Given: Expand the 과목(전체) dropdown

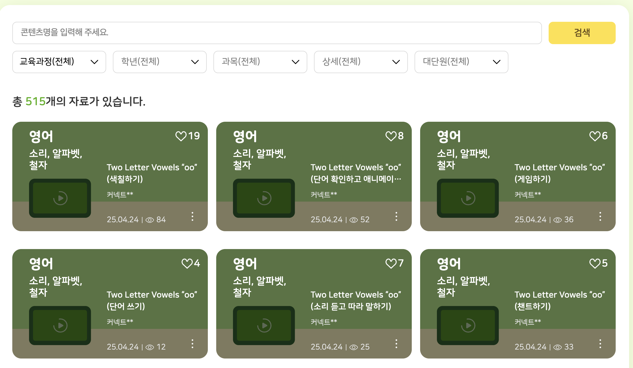Looking at the screenshot, I should tap(260, 62).
